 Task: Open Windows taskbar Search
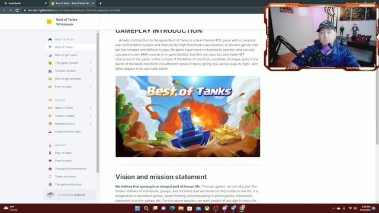tap(146, 208)
